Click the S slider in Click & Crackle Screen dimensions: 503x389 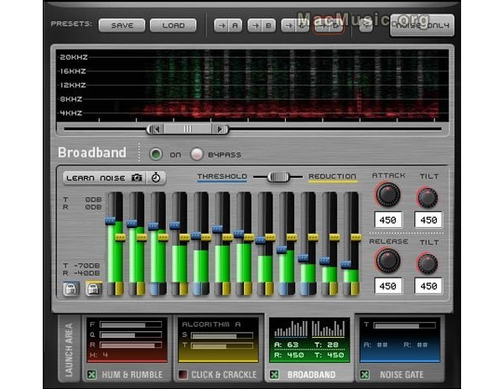(222, 335)
